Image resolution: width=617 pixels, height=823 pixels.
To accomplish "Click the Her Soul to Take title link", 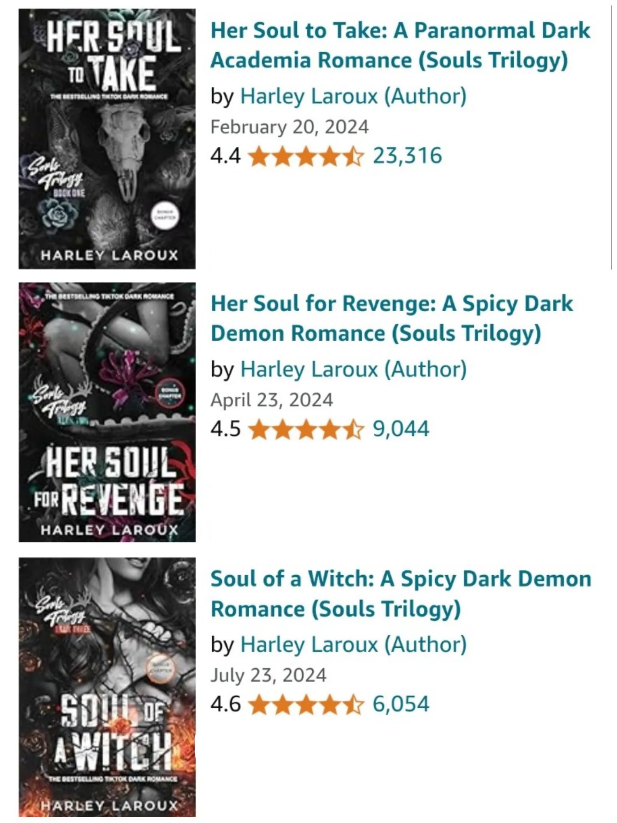I will point(400,45).
